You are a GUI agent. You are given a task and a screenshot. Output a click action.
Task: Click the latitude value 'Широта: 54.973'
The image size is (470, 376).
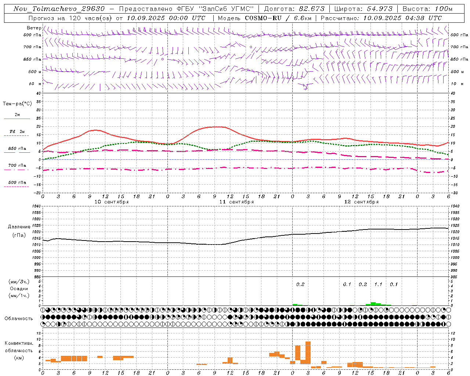pyautogui.click(x=364, y=9)
